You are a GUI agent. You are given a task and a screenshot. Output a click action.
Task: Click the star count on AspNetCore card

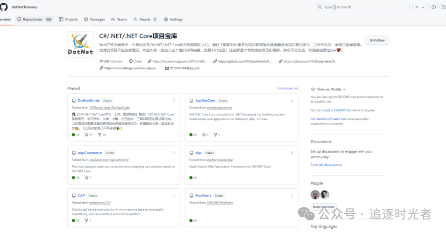click(205, 135)
